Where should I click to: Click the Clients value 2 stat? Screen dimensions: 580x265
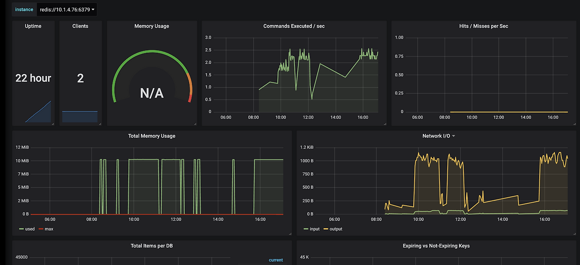(x=80, y=78)
